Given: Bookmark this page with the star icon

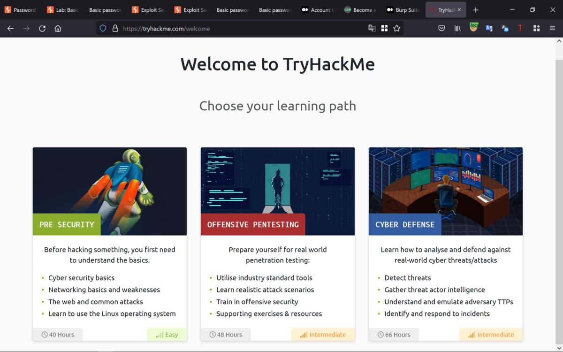Looking at the screenshot, I should (397, 29).
